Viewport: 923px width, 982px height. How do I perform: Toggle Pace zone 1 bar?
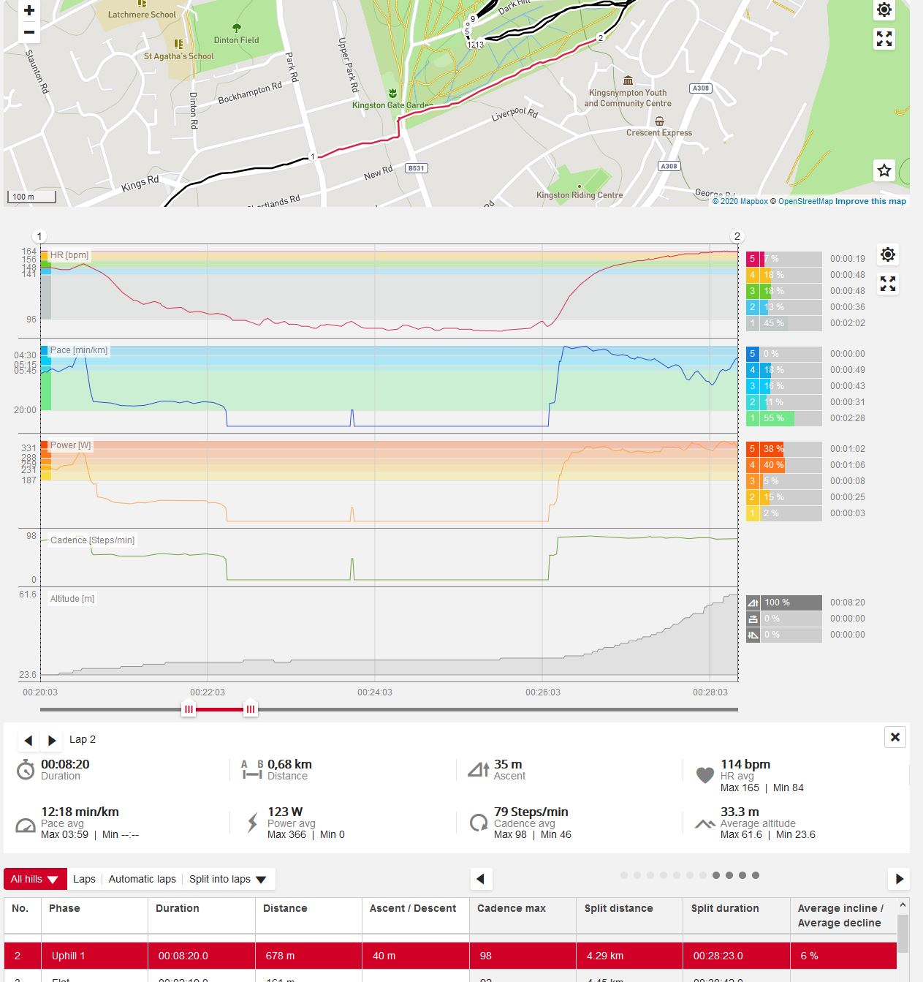(783, 418)
